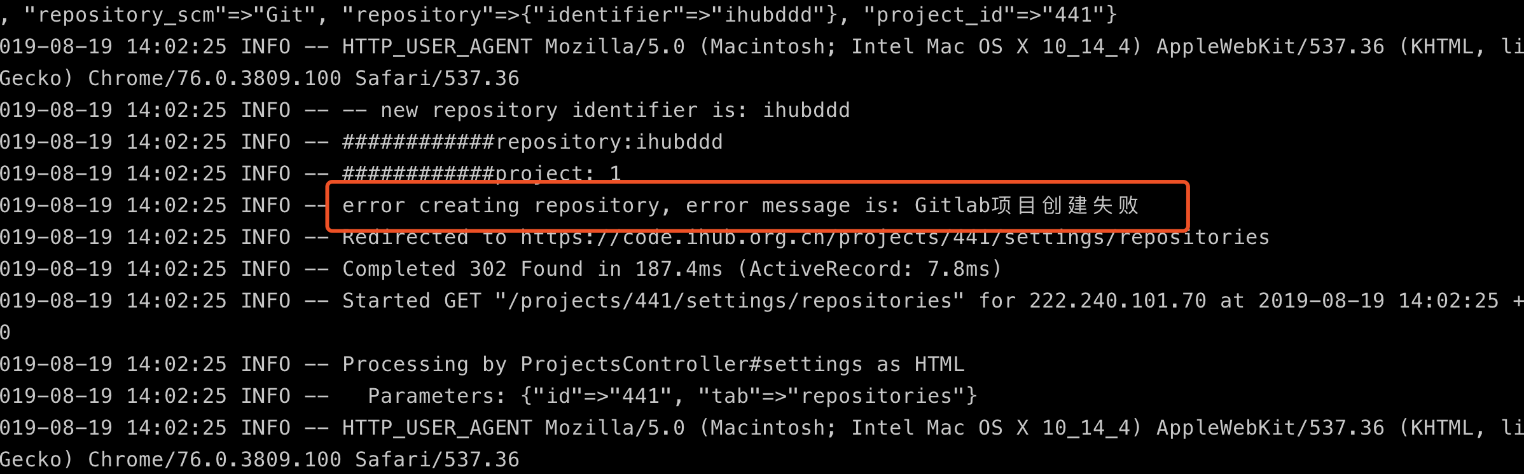The height and width of the screenshot is (474, 1524).
Task: Click the "Started GET" request path text
Action: (730, 301)
